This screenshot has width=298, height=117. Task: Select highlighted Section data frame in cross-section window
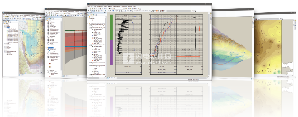tap(51, 48)
